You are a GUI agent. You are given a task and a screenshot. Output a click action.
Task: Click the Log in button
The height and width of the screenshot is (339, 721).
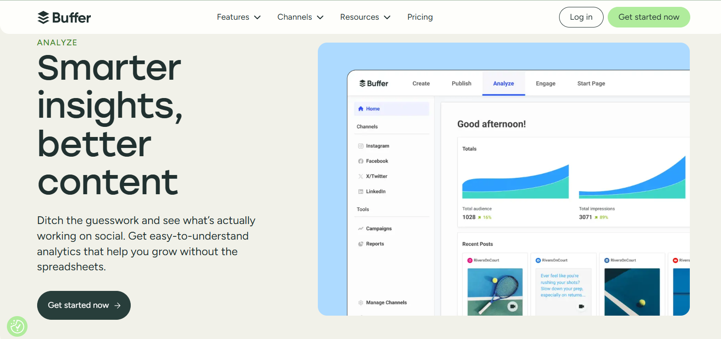[x=581, y=17]
